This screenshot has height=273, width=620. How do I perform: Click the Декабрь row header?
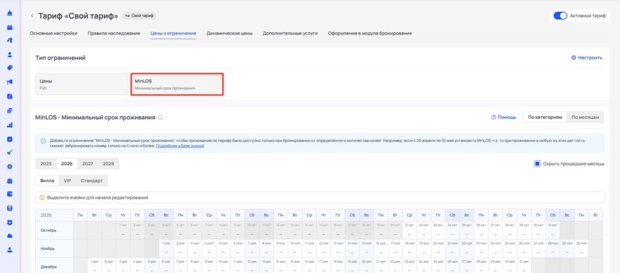click(x=54, y=265)
